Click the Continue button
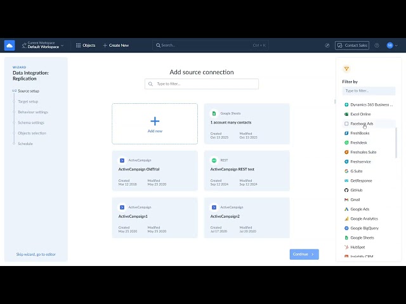Screen dimensions: 406x304 [x=304, y=255]
